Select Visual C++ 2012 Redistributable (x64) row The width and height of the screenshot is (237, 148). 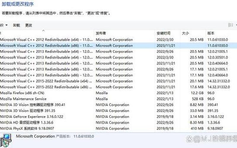118,40
